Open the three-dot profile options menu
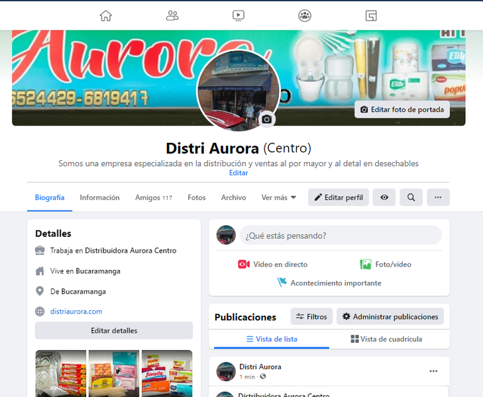The height and width of the screenshot is (397, 483). click(438, 197)
